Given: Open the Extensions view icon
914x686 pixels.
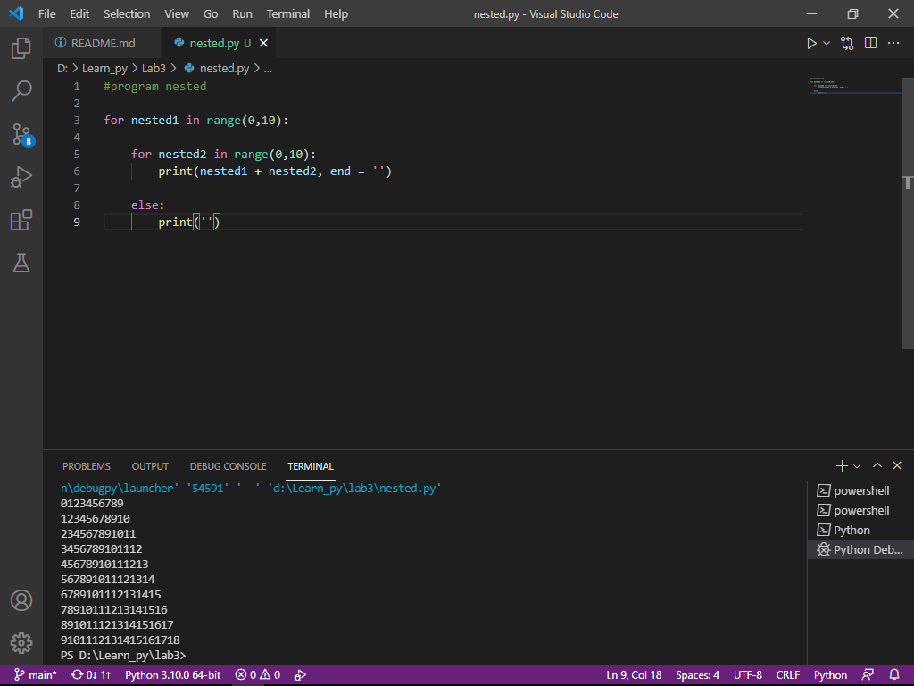Looking at the screenshot, I should (21, 220).
